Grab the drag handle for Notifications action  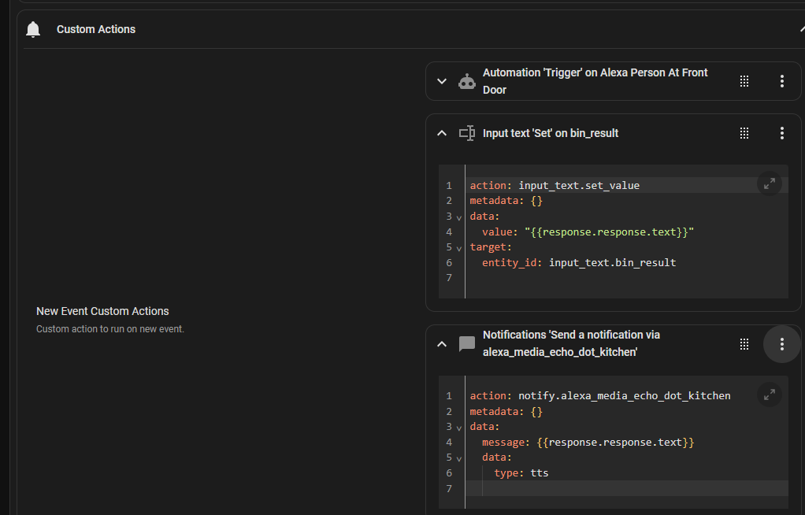tap(744, 344)
